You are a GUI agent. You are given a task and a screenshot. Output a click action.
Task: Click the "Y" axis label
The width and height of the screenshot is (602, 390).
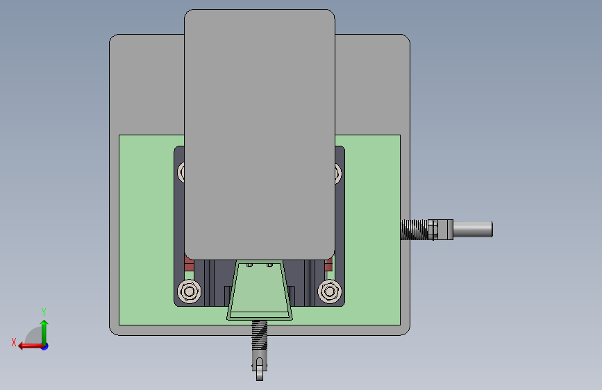44,312
